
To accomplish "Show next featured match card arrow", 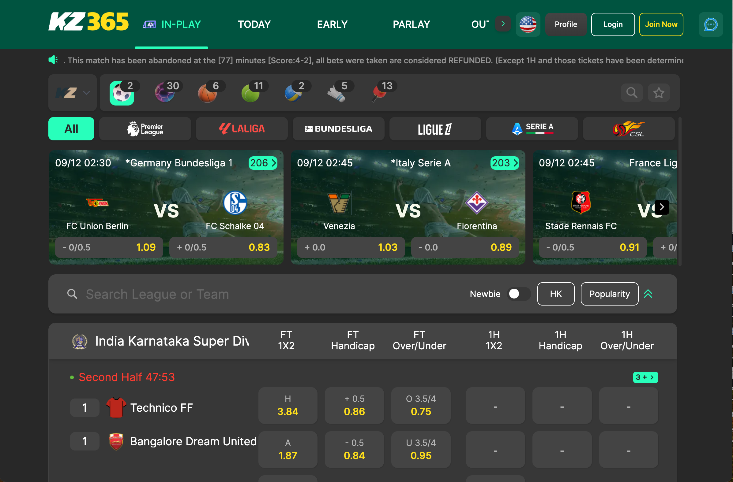I will pos(662,207).
